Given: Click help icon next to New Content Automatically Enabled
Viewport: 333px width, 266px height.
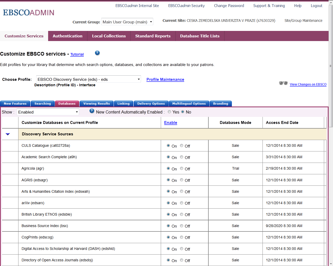Looking at the screenshot, I should (x=92, y=111).
